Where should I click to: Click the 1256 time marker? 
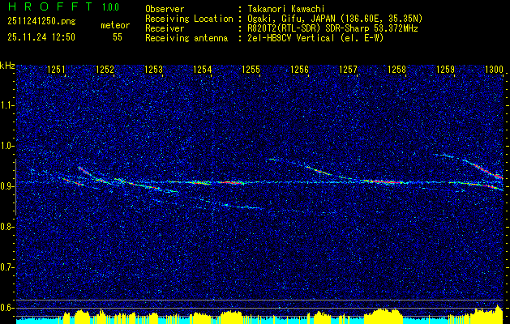coord(299,70)
